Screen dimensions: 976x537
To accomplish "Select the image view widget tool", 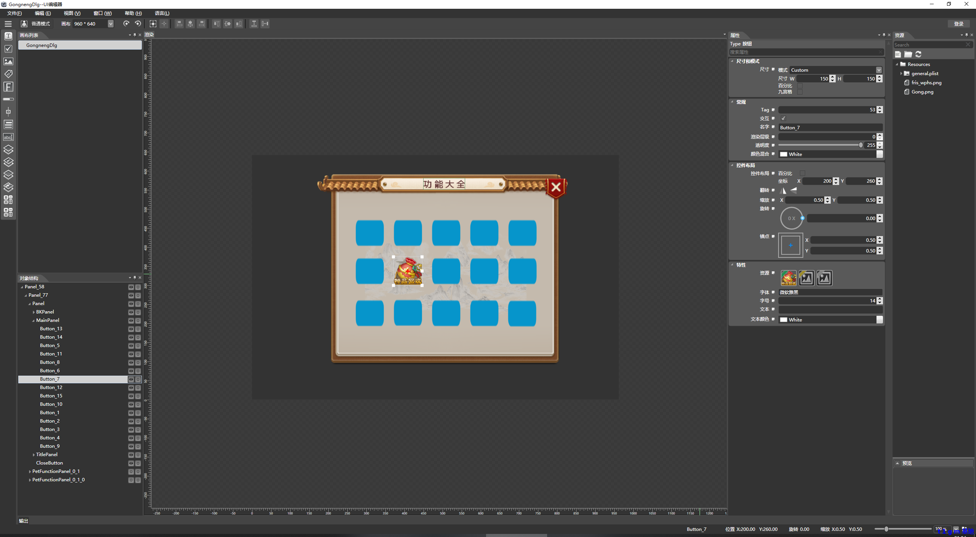I will pos(8,61).
